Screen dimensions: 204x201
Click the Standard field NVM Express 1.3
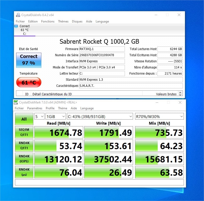coord(131,80)
